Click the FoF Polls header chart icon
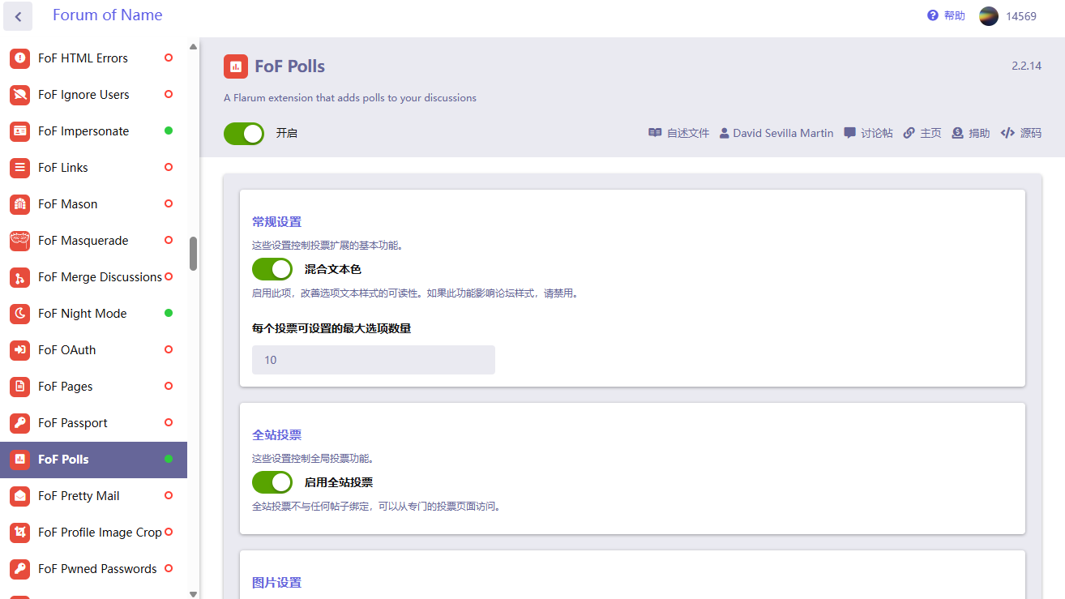This screenshot has width=1065, height=599. pyautogui.click(x=235, y=66)
